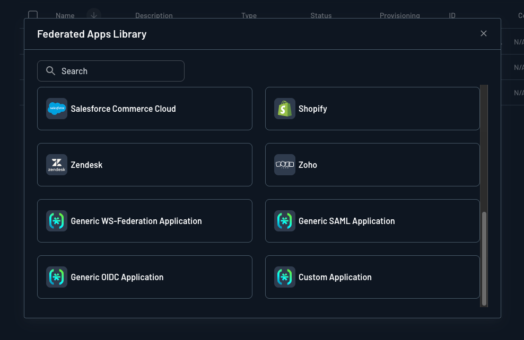Open the Zoho app card
Viewport: 524px width, 340px height.
pos(372,165)
